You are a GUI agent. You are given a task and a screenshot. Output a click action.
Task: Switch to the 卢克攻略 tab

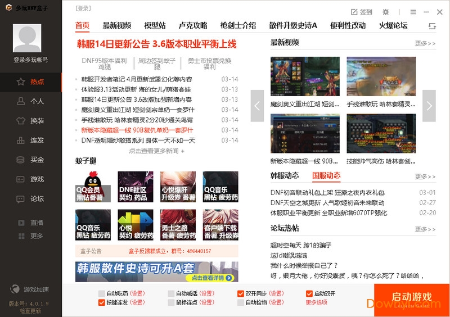click(193, 25)
